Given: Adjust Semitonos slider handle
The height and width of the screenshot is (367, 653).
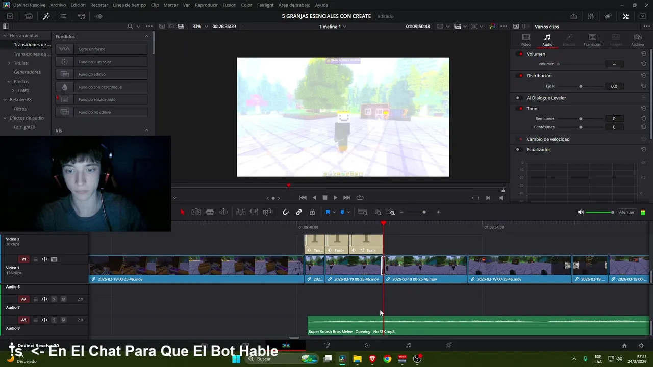Looking at the screenshot, I should 581,119.
